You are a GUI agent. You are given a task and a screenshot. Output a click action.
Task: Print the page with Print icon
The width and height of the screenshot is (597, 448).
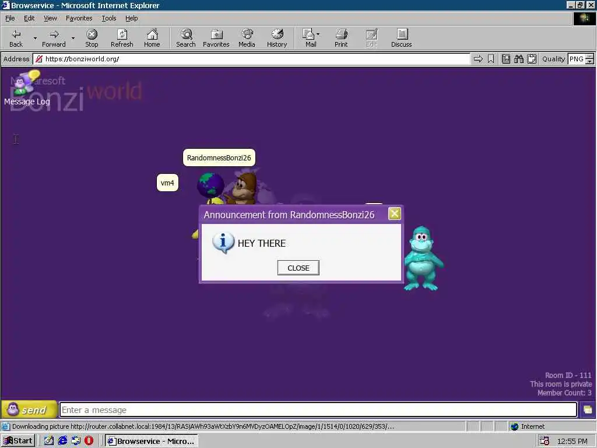[x=341, y=38]
